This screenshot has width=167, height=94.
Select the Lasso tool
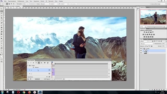pyautogui.click(x=2, y=13)
